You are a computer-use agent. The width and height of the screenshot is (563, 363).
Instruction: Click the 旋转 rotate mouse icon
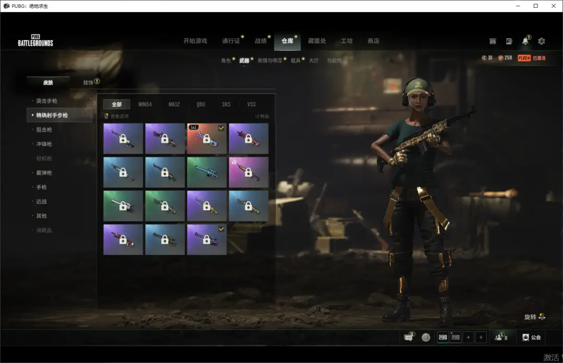pyautogui.click(x=542, y=317)
